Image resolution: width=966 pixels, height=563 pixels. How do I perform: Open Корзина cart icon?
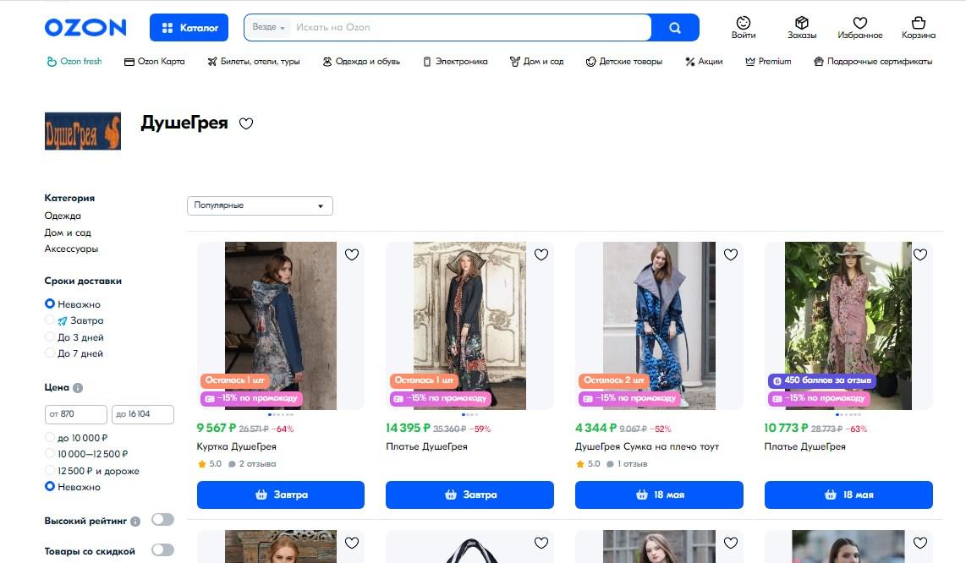918,28
